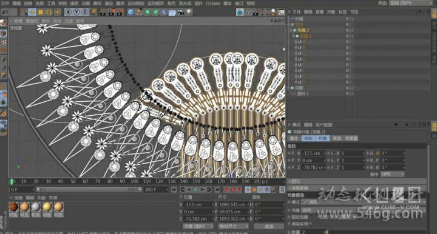This screenshot has height=234, width=437.
Task: Open the 绝对尺寸 size mode dropdown
Action: (233, 226)
